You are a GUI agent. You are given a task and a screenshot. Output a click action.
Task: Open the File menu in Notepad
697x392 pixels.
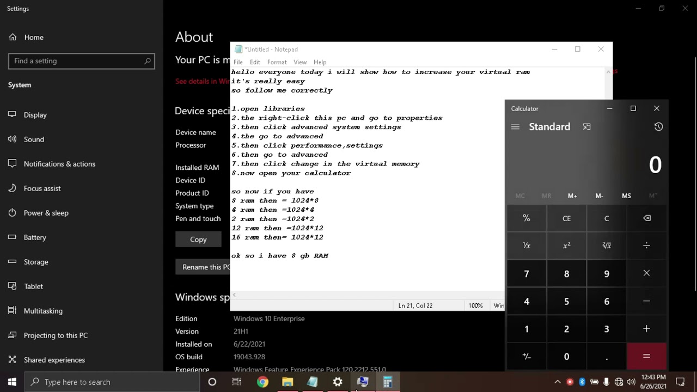point(238,62)
